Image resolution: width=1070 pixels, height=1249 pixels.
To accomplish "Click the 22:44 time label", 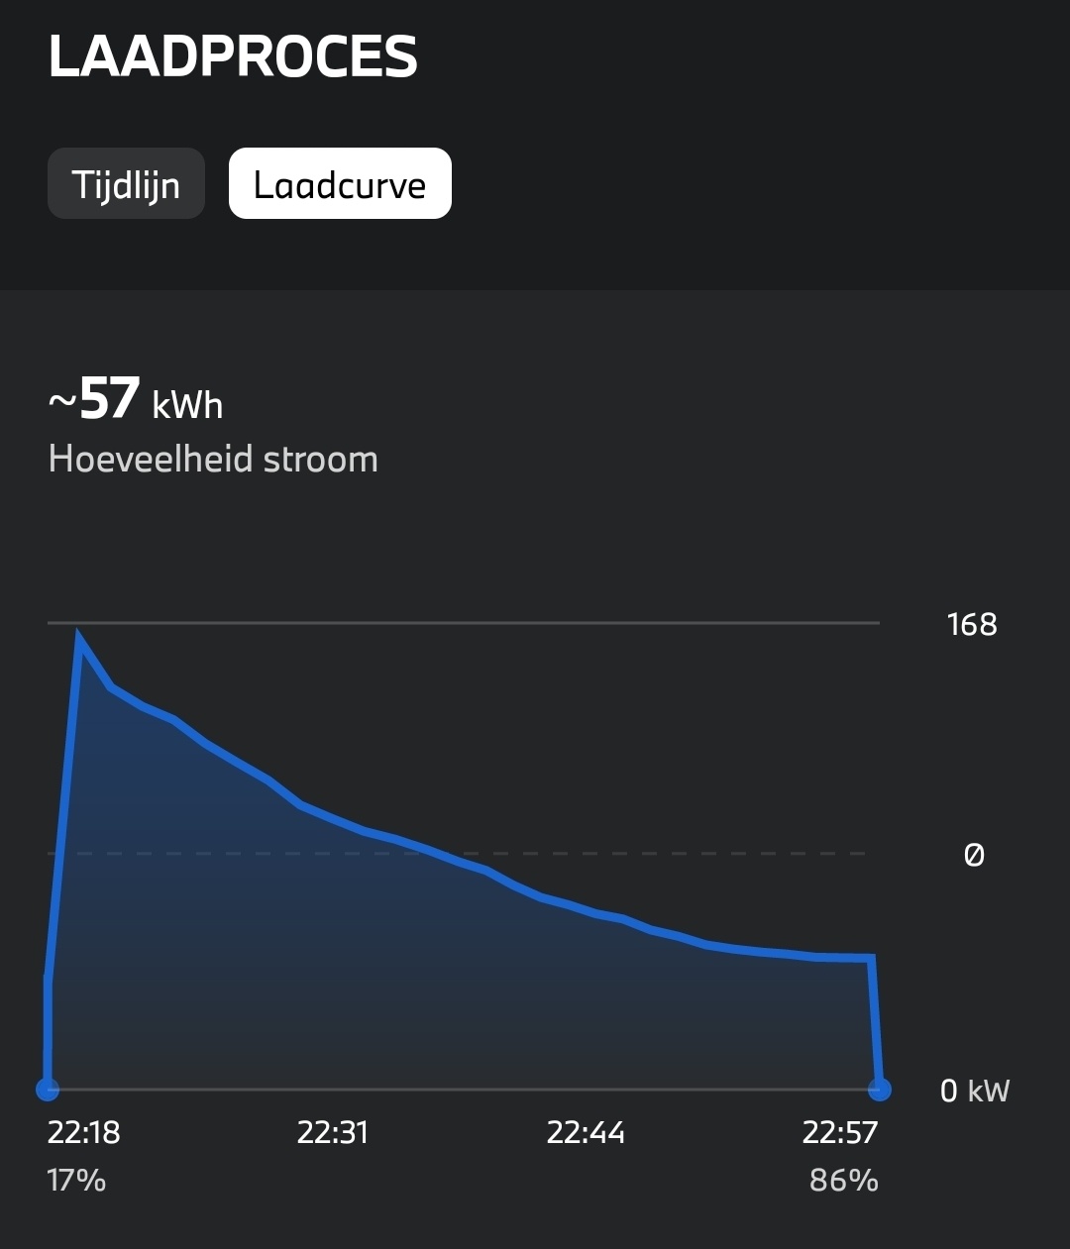I will (586, 1132).
